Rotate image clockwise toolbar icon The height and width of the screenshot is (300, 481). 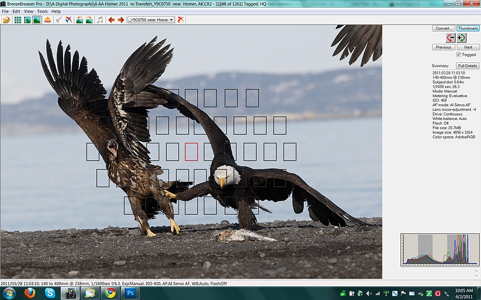click(x=89, y=20)
